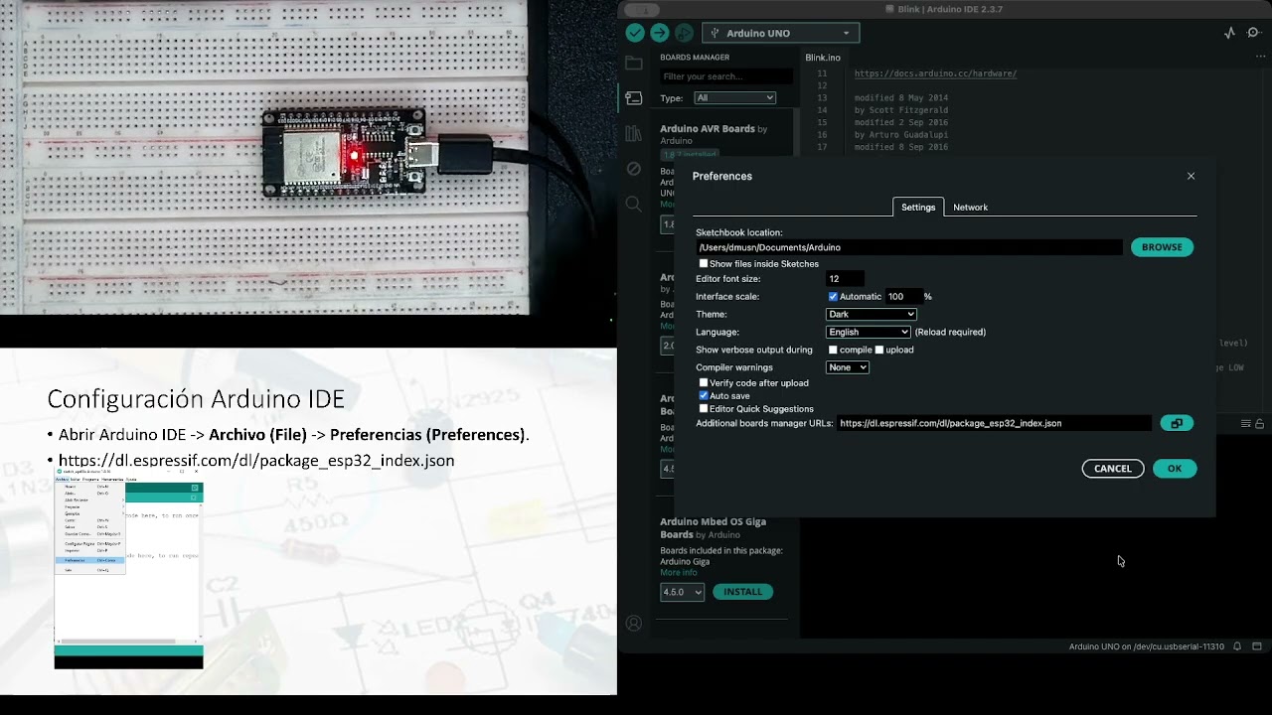This screenshot has width=1272, height=715.
Task: Open the Serial Plotter icon
Action: point(1229,33)
